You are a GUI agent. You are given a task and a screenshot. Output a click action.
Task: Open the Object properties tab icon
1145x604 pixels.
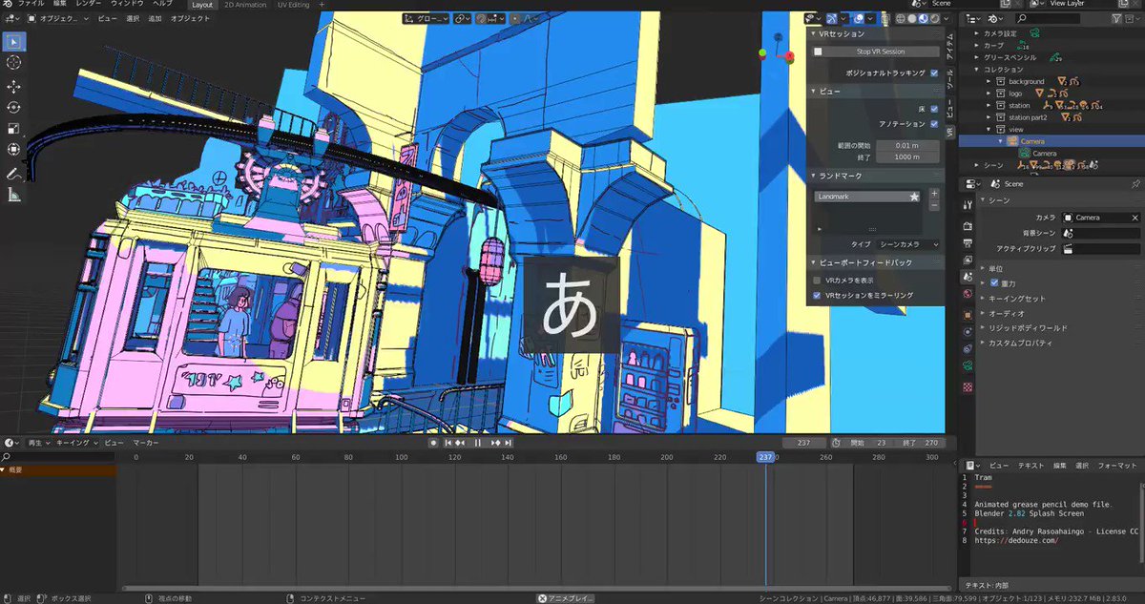[968, 314]
